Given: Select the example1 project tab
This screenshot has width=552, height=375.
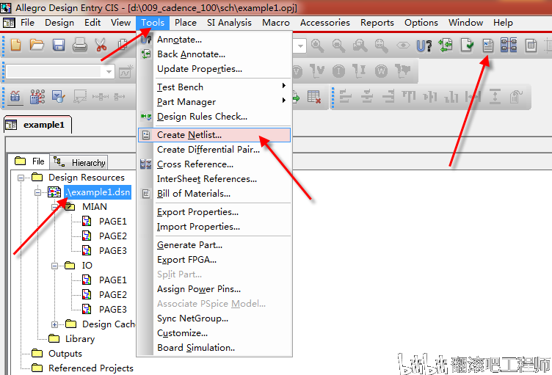Looking at the screenshot, I should 37,125.
